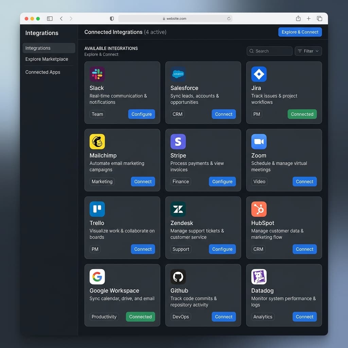The height and width of the screenshot is (348, 348).
Task: Show tab overview icon
Action: tap(319, 19)
